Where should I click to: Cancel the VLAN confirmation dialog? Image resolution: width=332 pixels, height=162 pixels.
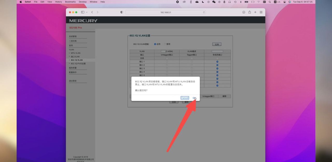[185, 98]
